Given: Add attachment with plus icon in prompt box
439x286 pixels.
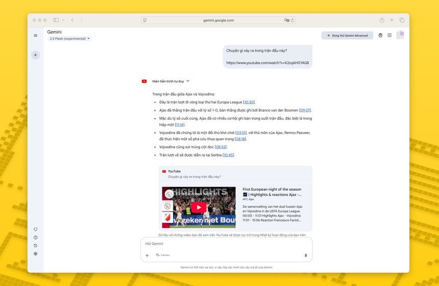Looking at the screenshot, I should click(147, 255).
